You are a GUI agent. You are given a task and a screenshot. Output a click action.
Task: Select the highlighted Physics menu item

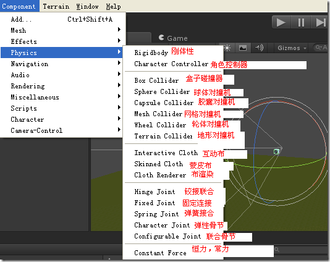tap(62, 53)
